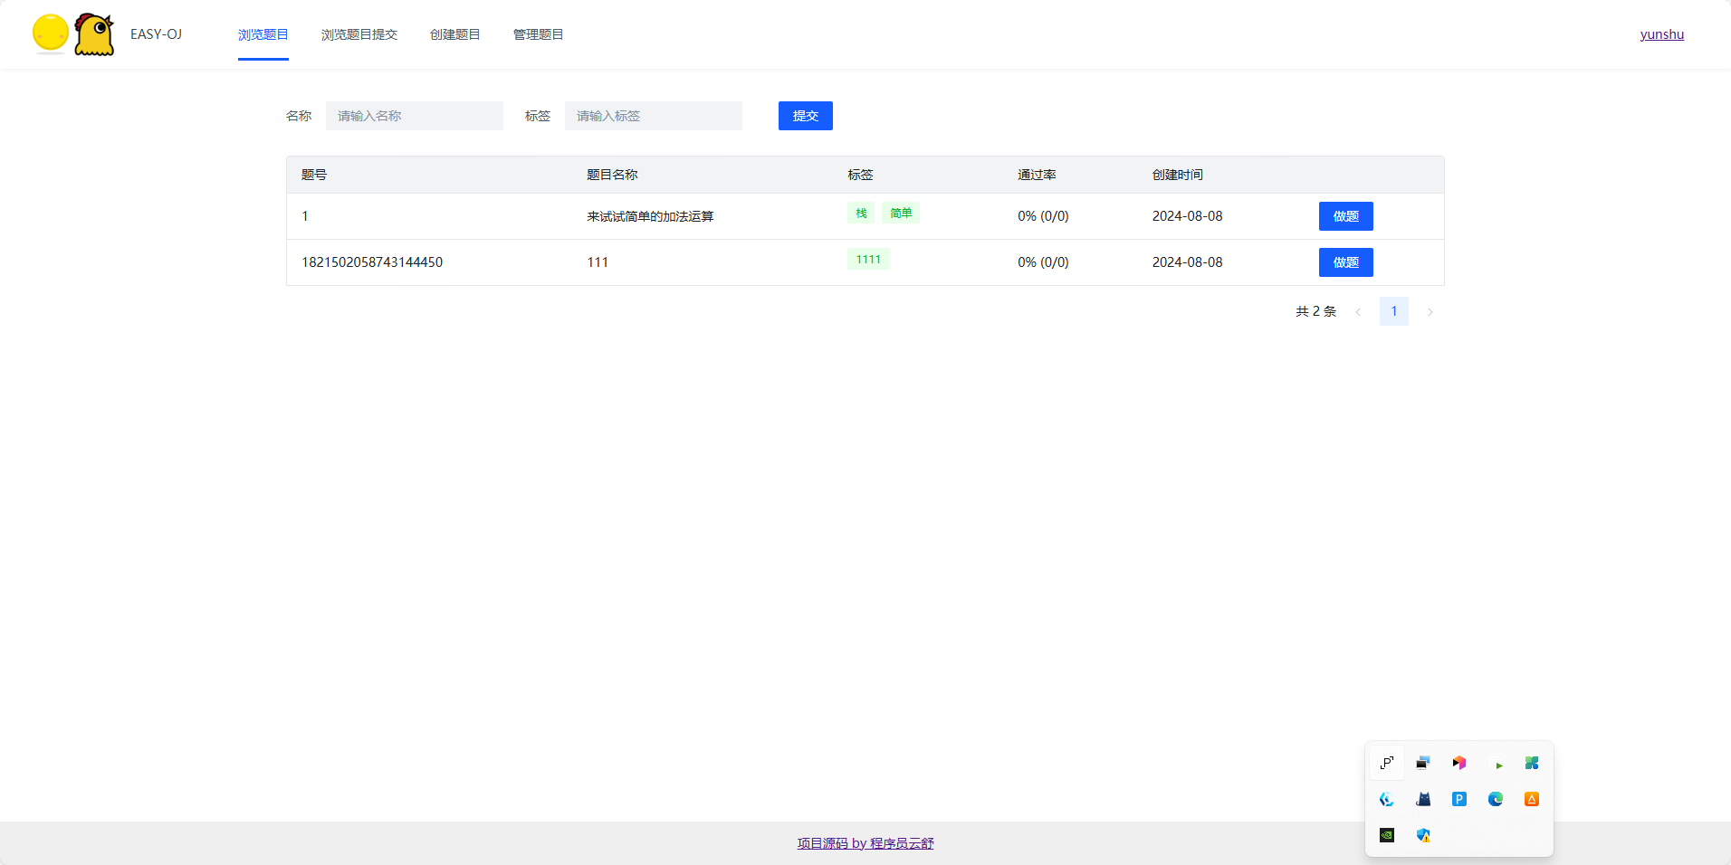1731x865 pixels.
Task: Open the dark cat tray icon
Action: [1422, 800]
